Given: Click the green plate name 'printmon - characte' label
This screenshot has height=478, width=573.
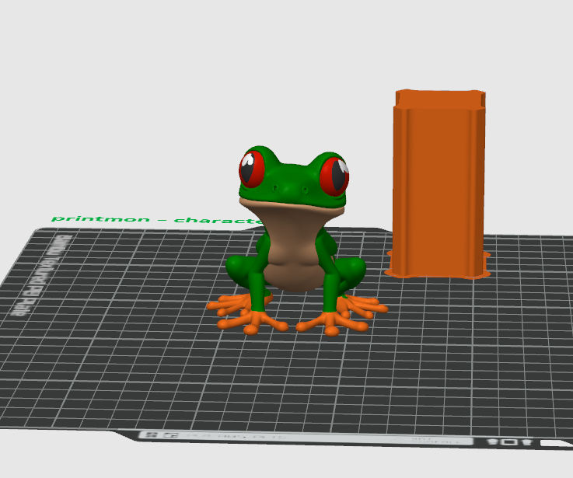Looking at the screenshot, I should coord(157,220).
